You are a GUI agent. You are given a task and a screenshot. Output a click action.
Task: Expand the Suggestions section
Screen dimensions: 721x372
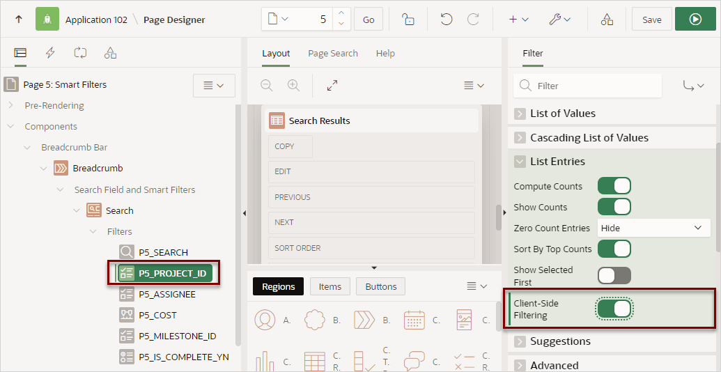coord(520,341)
